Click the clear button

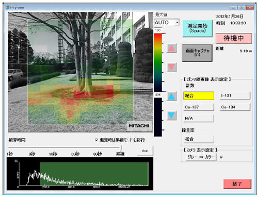(x=145, y=151)
